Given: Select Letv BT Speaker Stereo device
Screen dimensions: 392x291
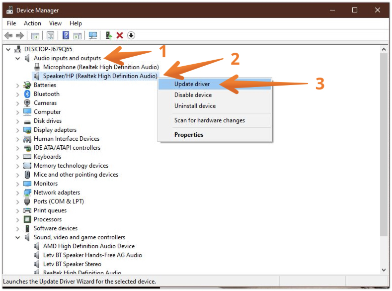Looking at the screenshot, I should click(x=72, y=264).
